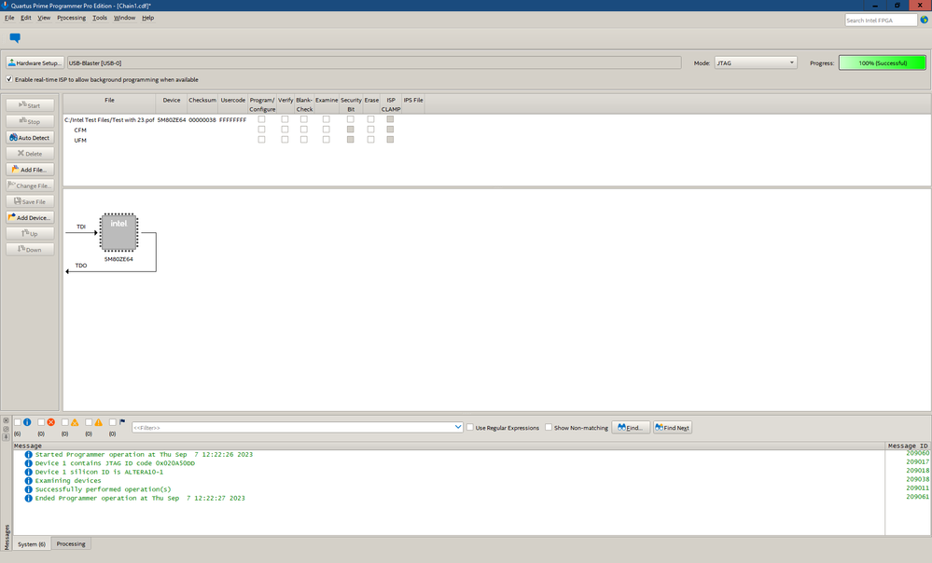Click the 100% Successful progress bar
Screen dimensions: 932x563
[x=881, y=63]
